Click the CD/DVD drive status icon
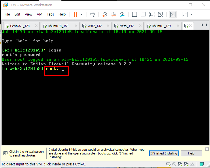This screenshot has height=168, width=210. click(174, 164)
